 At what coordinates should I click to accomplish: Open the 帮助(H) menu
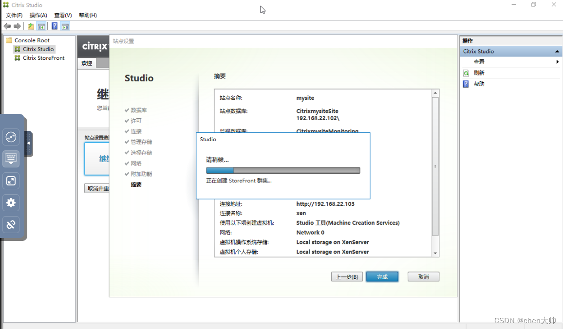(x=88, y=15)
